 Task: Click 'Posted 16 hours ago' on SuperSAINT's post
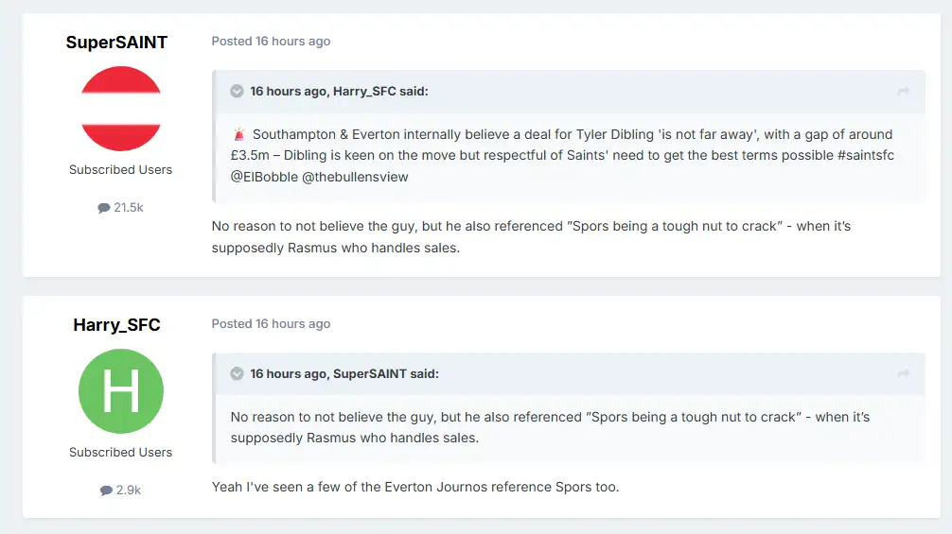(x=271, y=42)
